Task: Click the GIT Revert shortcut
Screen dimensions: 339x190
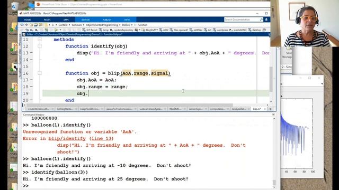Action: click(90, 30)
